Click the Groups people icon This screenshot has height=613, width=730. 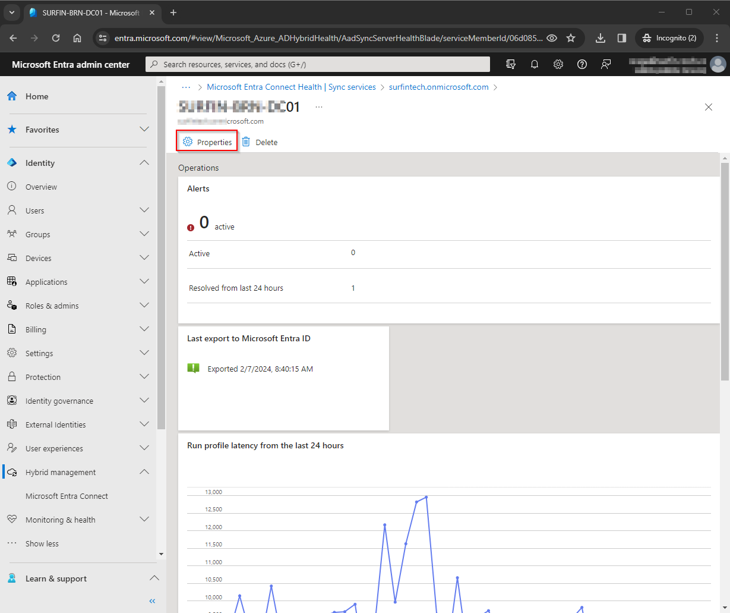pos(12,234)
